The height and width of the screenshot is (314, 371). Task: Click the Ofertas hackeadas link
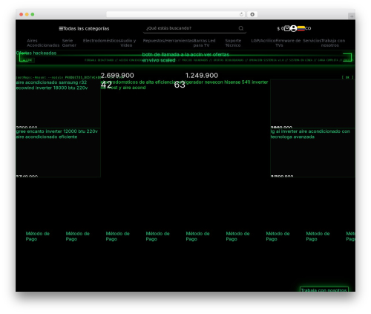tap(36, 53)
